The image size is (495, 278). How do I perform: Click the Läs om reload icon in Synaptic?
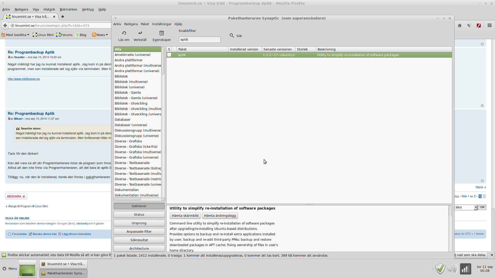(124, 33)
